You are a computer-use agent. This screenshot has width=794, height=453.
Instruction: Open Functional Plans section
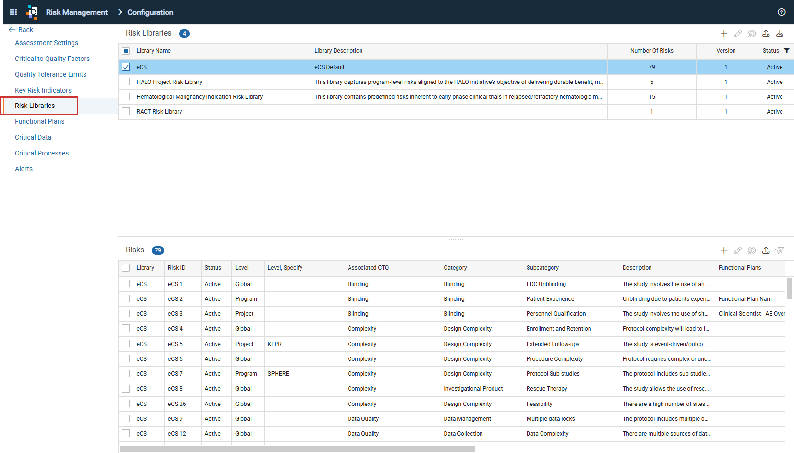click(x=40, y=121)
